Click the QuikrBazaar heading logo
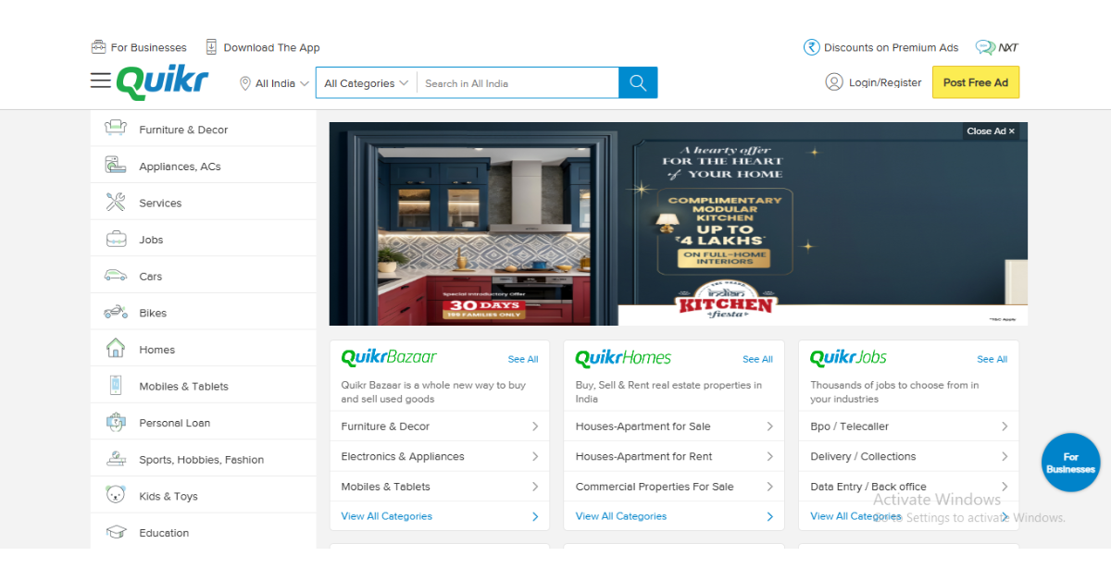 click(x=389, y=358)
